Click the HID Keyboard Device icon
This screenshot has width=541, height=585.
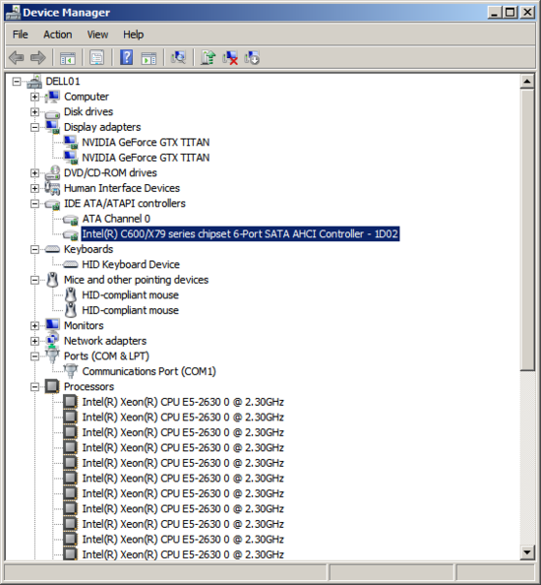[x=71, y=265]
